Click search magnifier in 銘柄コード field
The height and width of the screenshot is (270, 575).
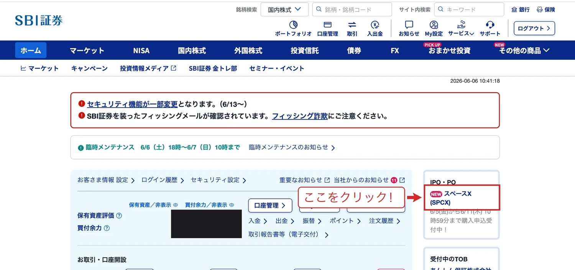click(x=319, y=9)
